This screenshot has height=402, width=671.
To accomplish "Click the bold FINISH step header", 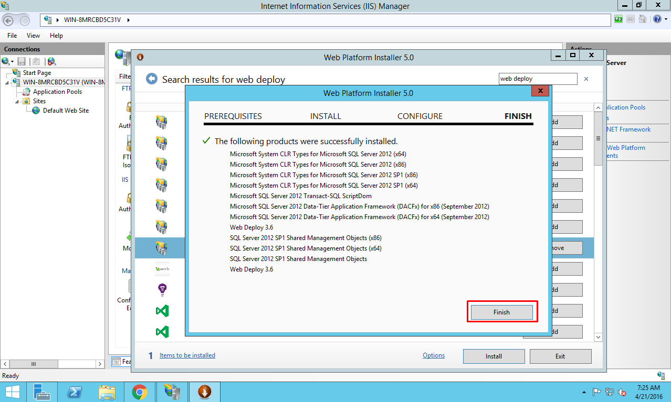I will 518,116.
